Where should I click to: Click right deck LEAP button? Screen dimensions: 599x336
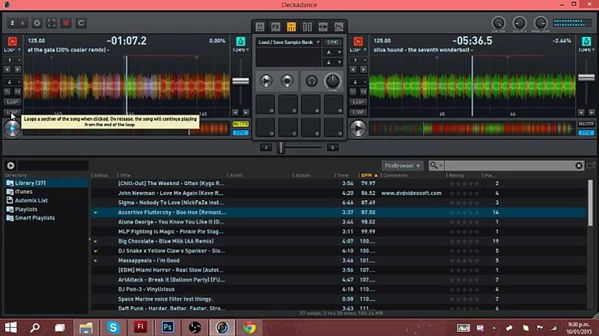[358, 102]
